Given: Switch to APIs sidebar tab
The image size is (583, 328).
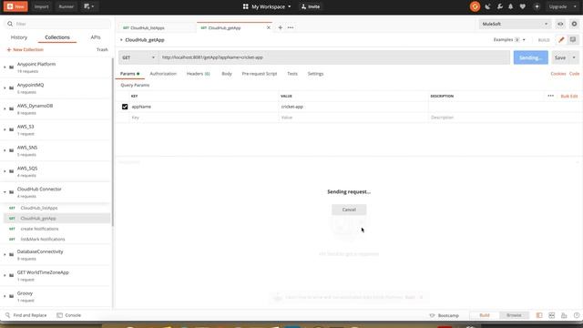Looking at the screenshot, I should (x=96, y=37).
